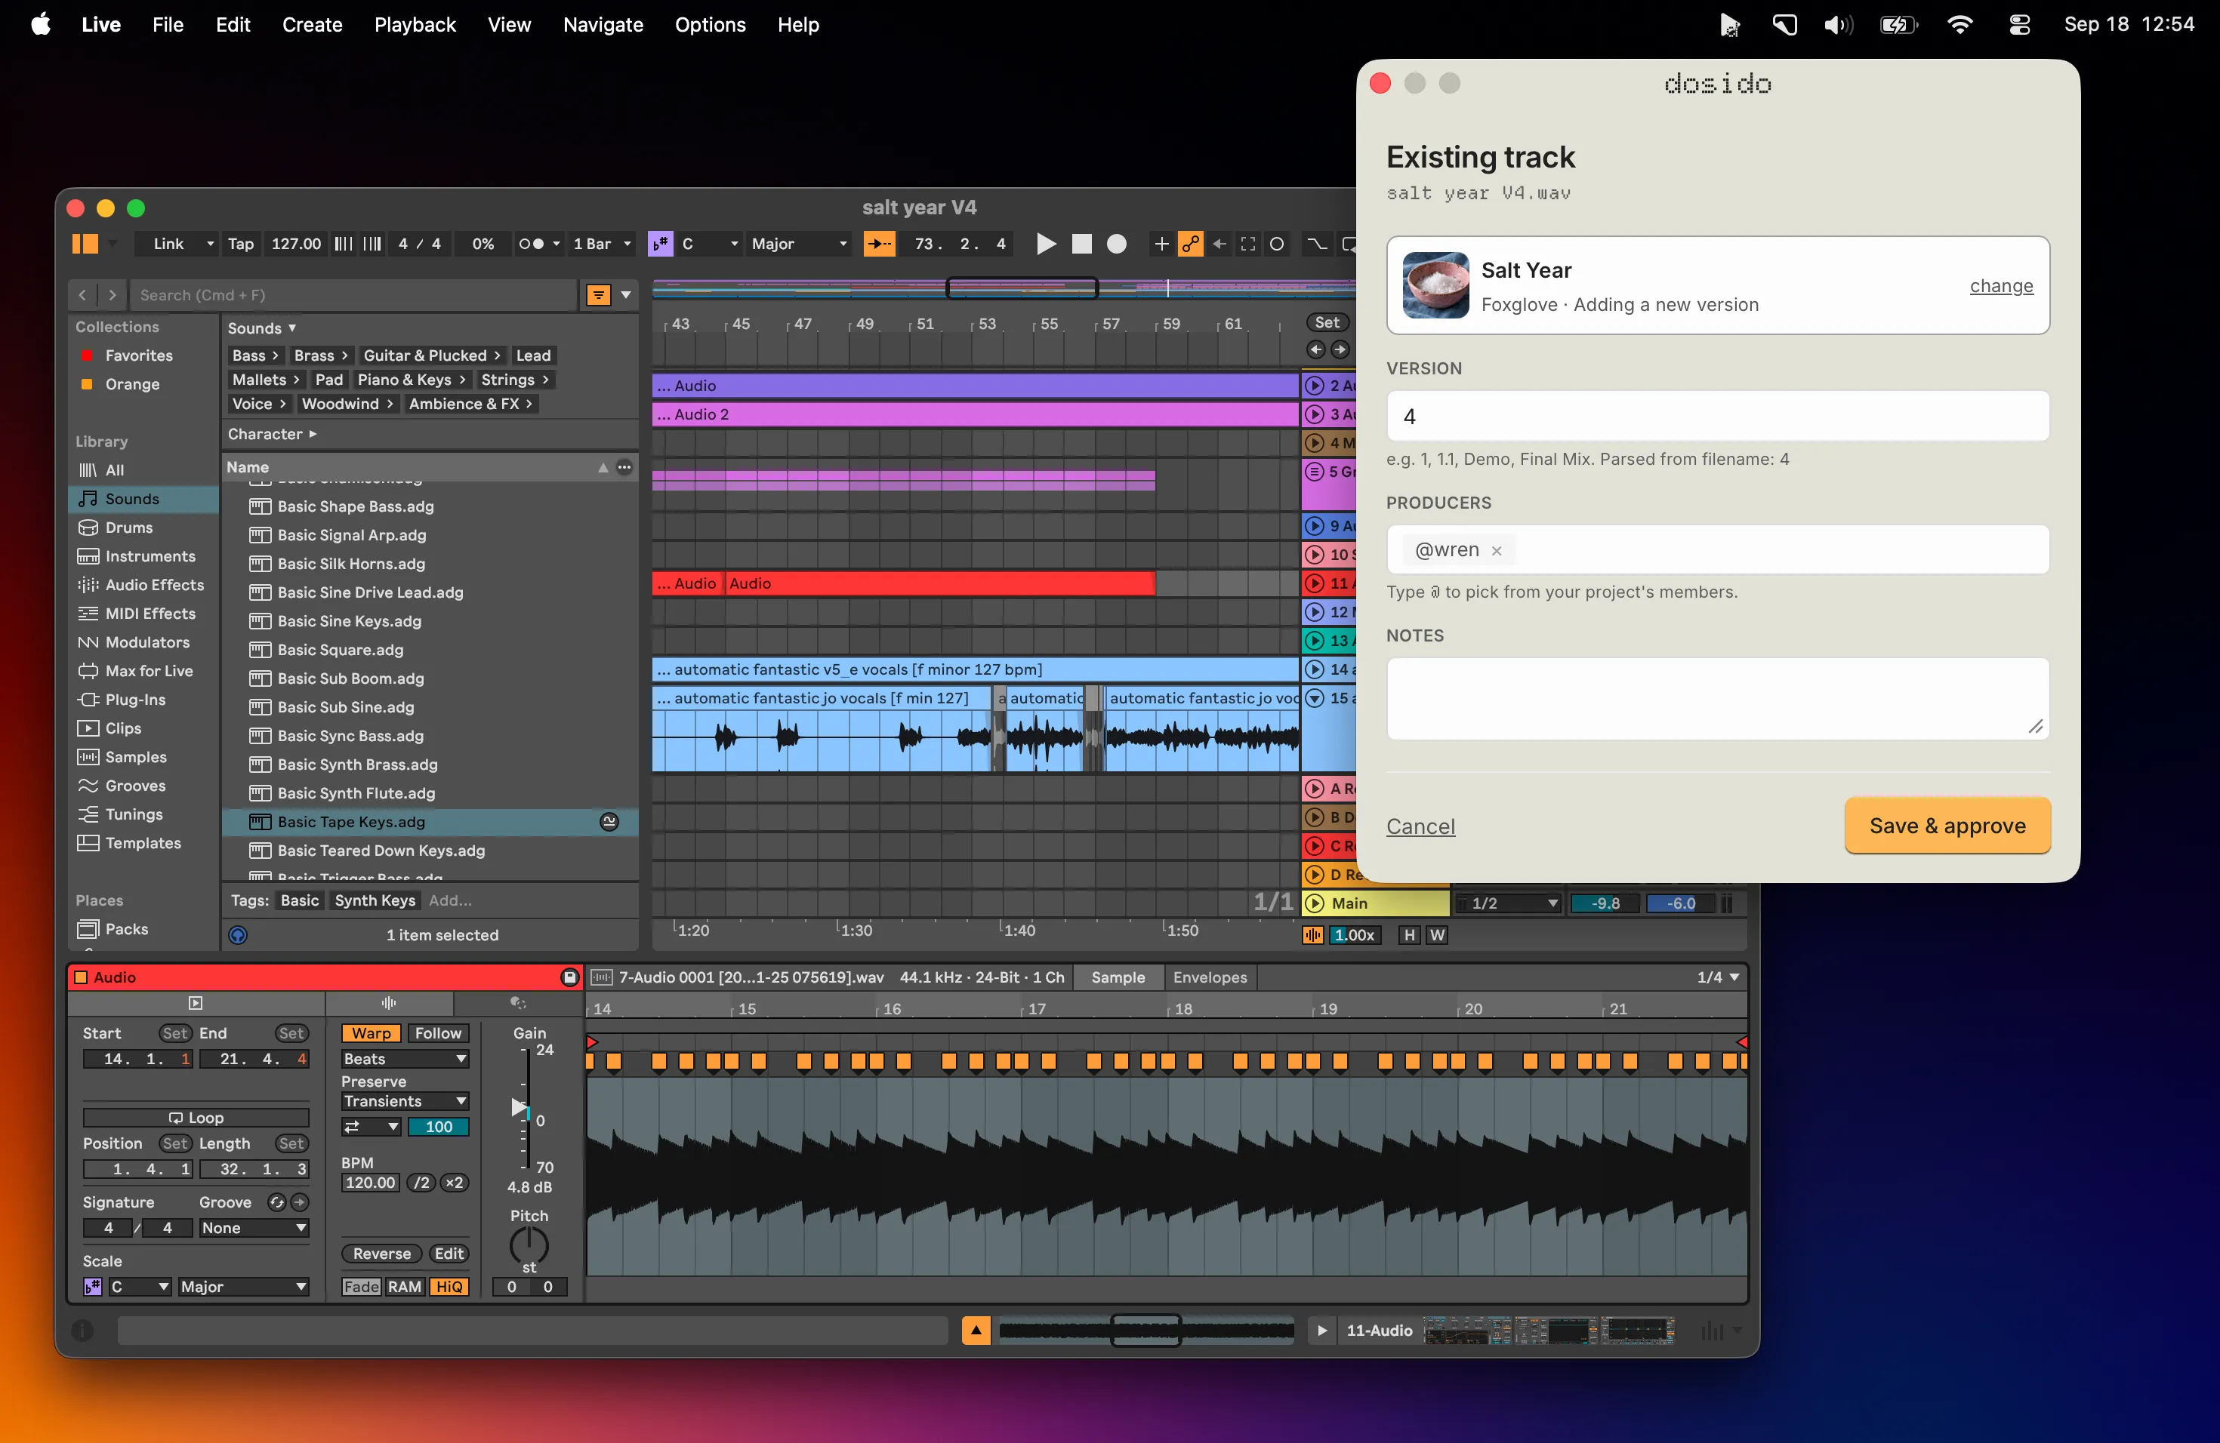Viewport: 2220px width, 1443px height.
Task: Click the Stop button in transport
Action: tap(1081, 245)
